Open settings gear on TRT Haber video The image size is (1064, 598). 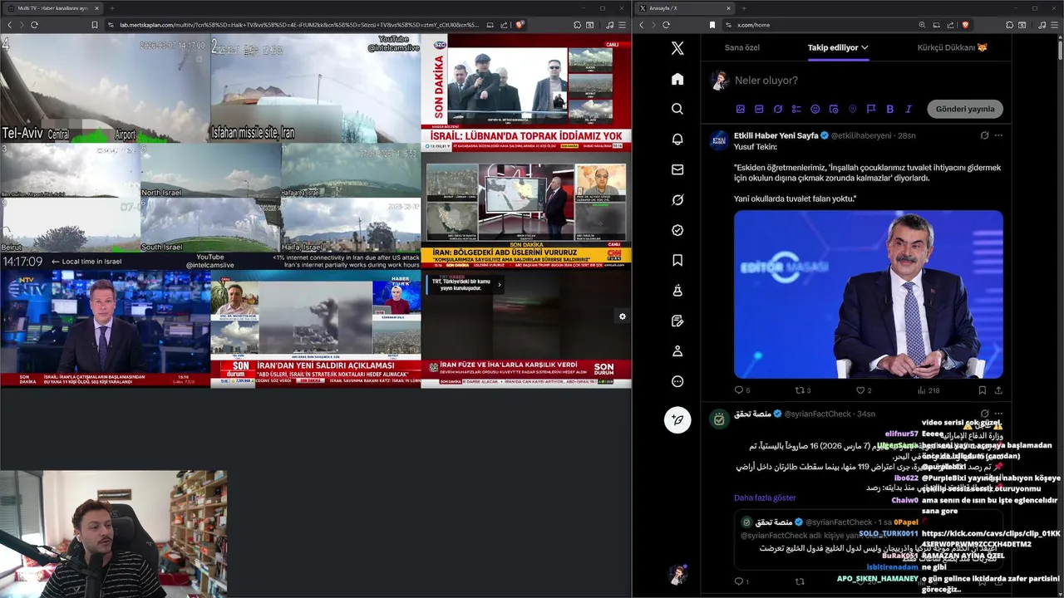click(x=622, y=316)
